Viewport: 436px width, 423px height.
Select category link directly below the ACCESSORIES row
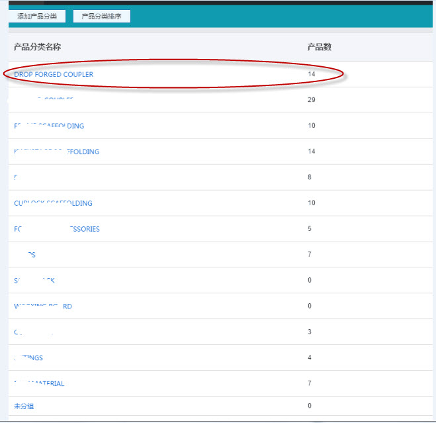(25, 255)
